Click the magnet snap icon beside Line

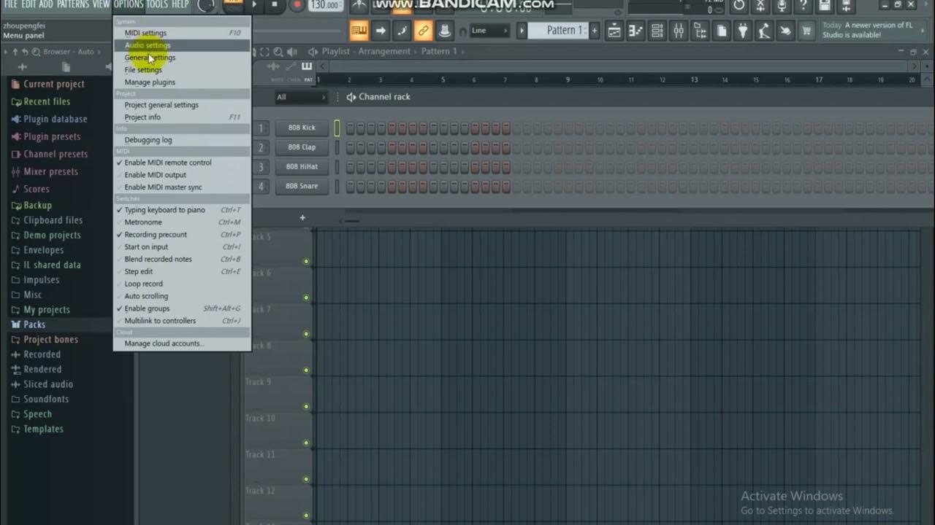(462, 31)
